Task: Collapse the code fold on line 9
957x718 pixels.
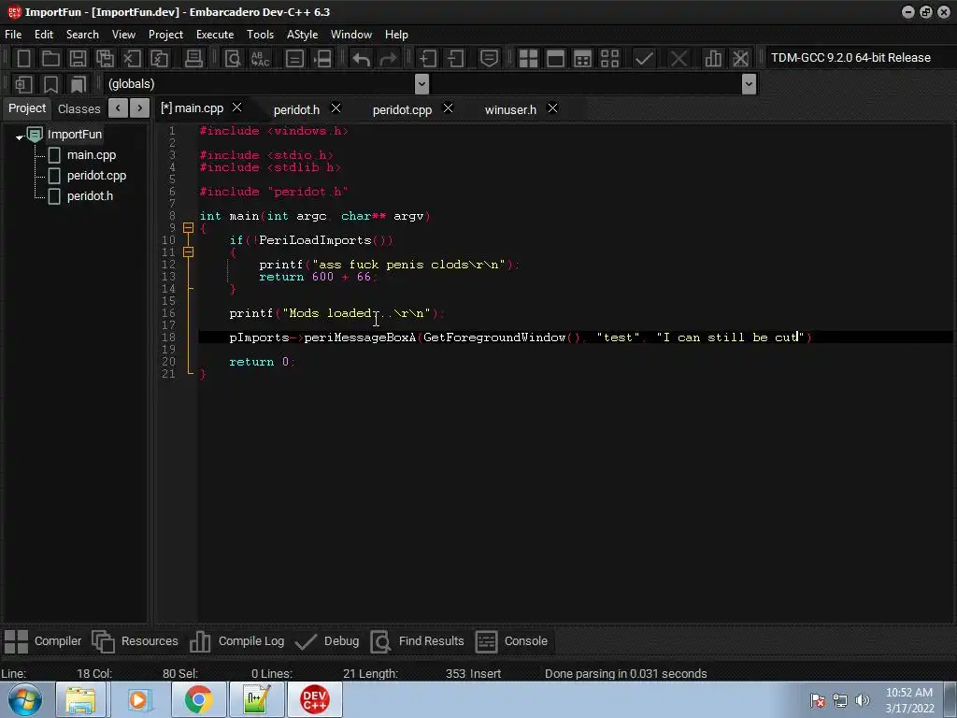Action: pos(189,228)
